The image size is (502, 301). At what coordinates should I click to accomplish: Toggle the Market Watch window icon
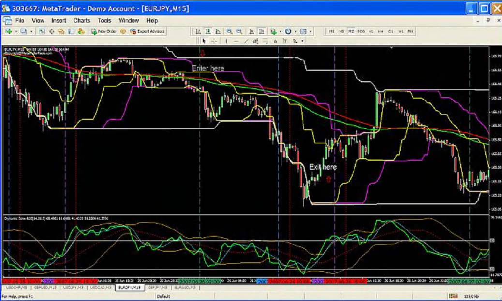click(x=42, y=31)
